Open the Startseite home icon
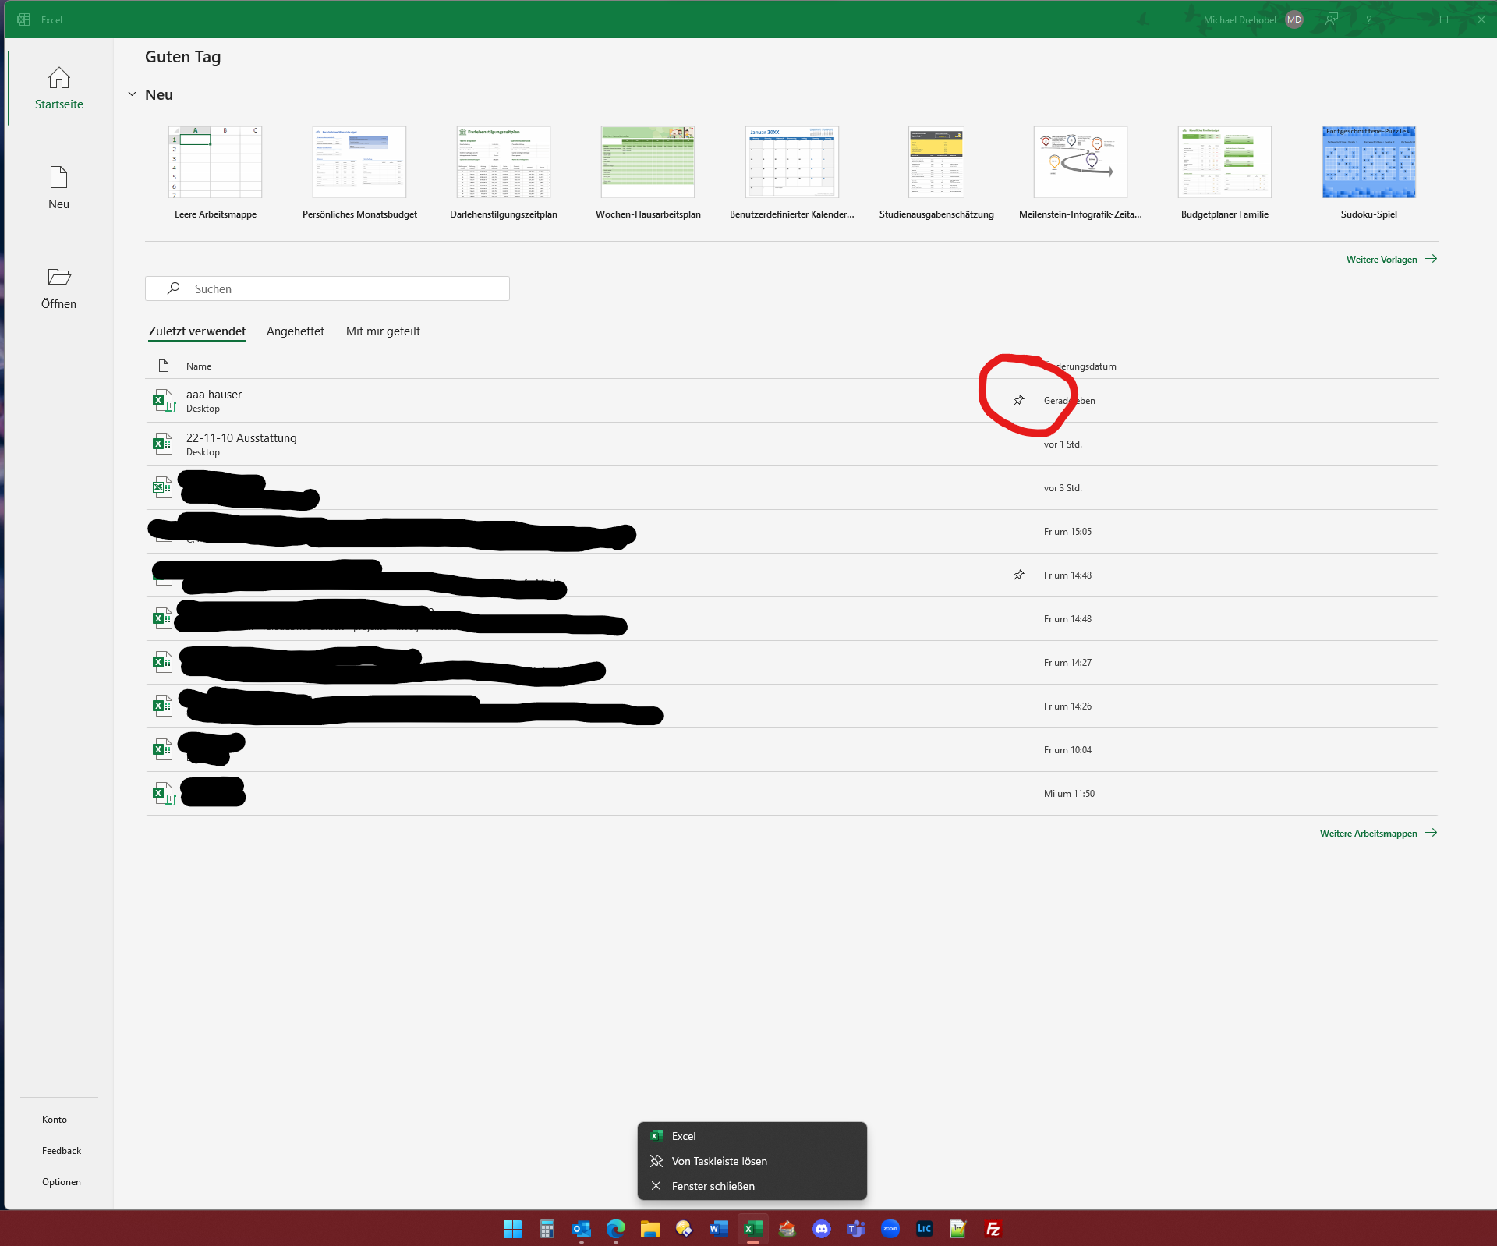 click(x=58, y=79)
